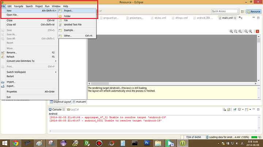Click the emulate real size zoom icon

pos(231,31)
